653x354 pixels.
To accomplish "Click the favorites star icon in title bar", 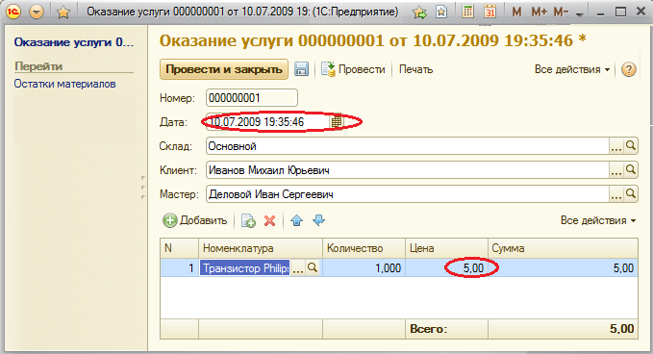I will click(x=63, y=13).
